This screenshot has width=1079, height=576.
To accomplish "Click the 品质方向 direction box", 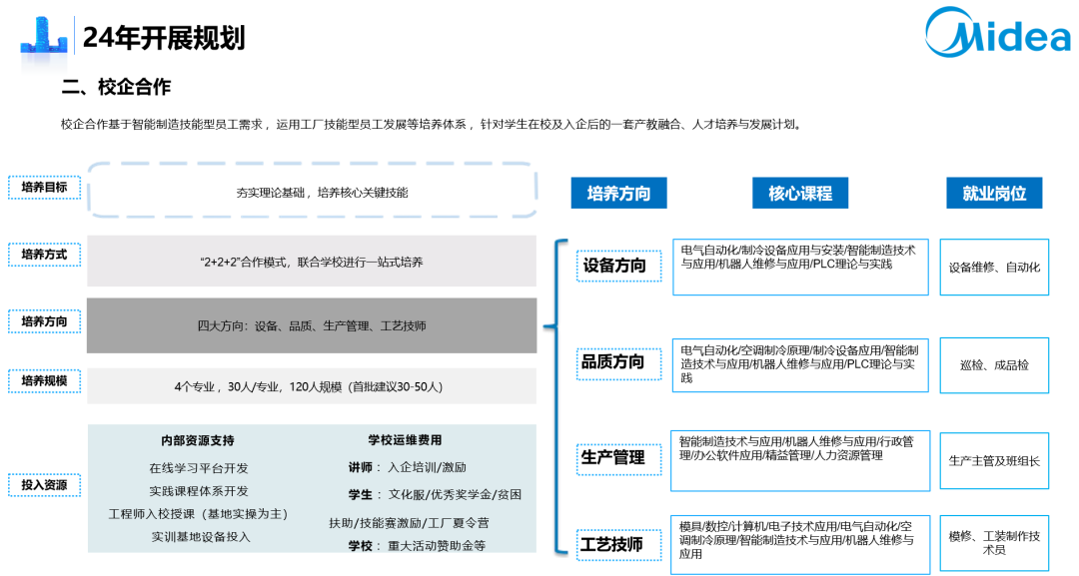I will pyautogui.click(x=616, y=362).
